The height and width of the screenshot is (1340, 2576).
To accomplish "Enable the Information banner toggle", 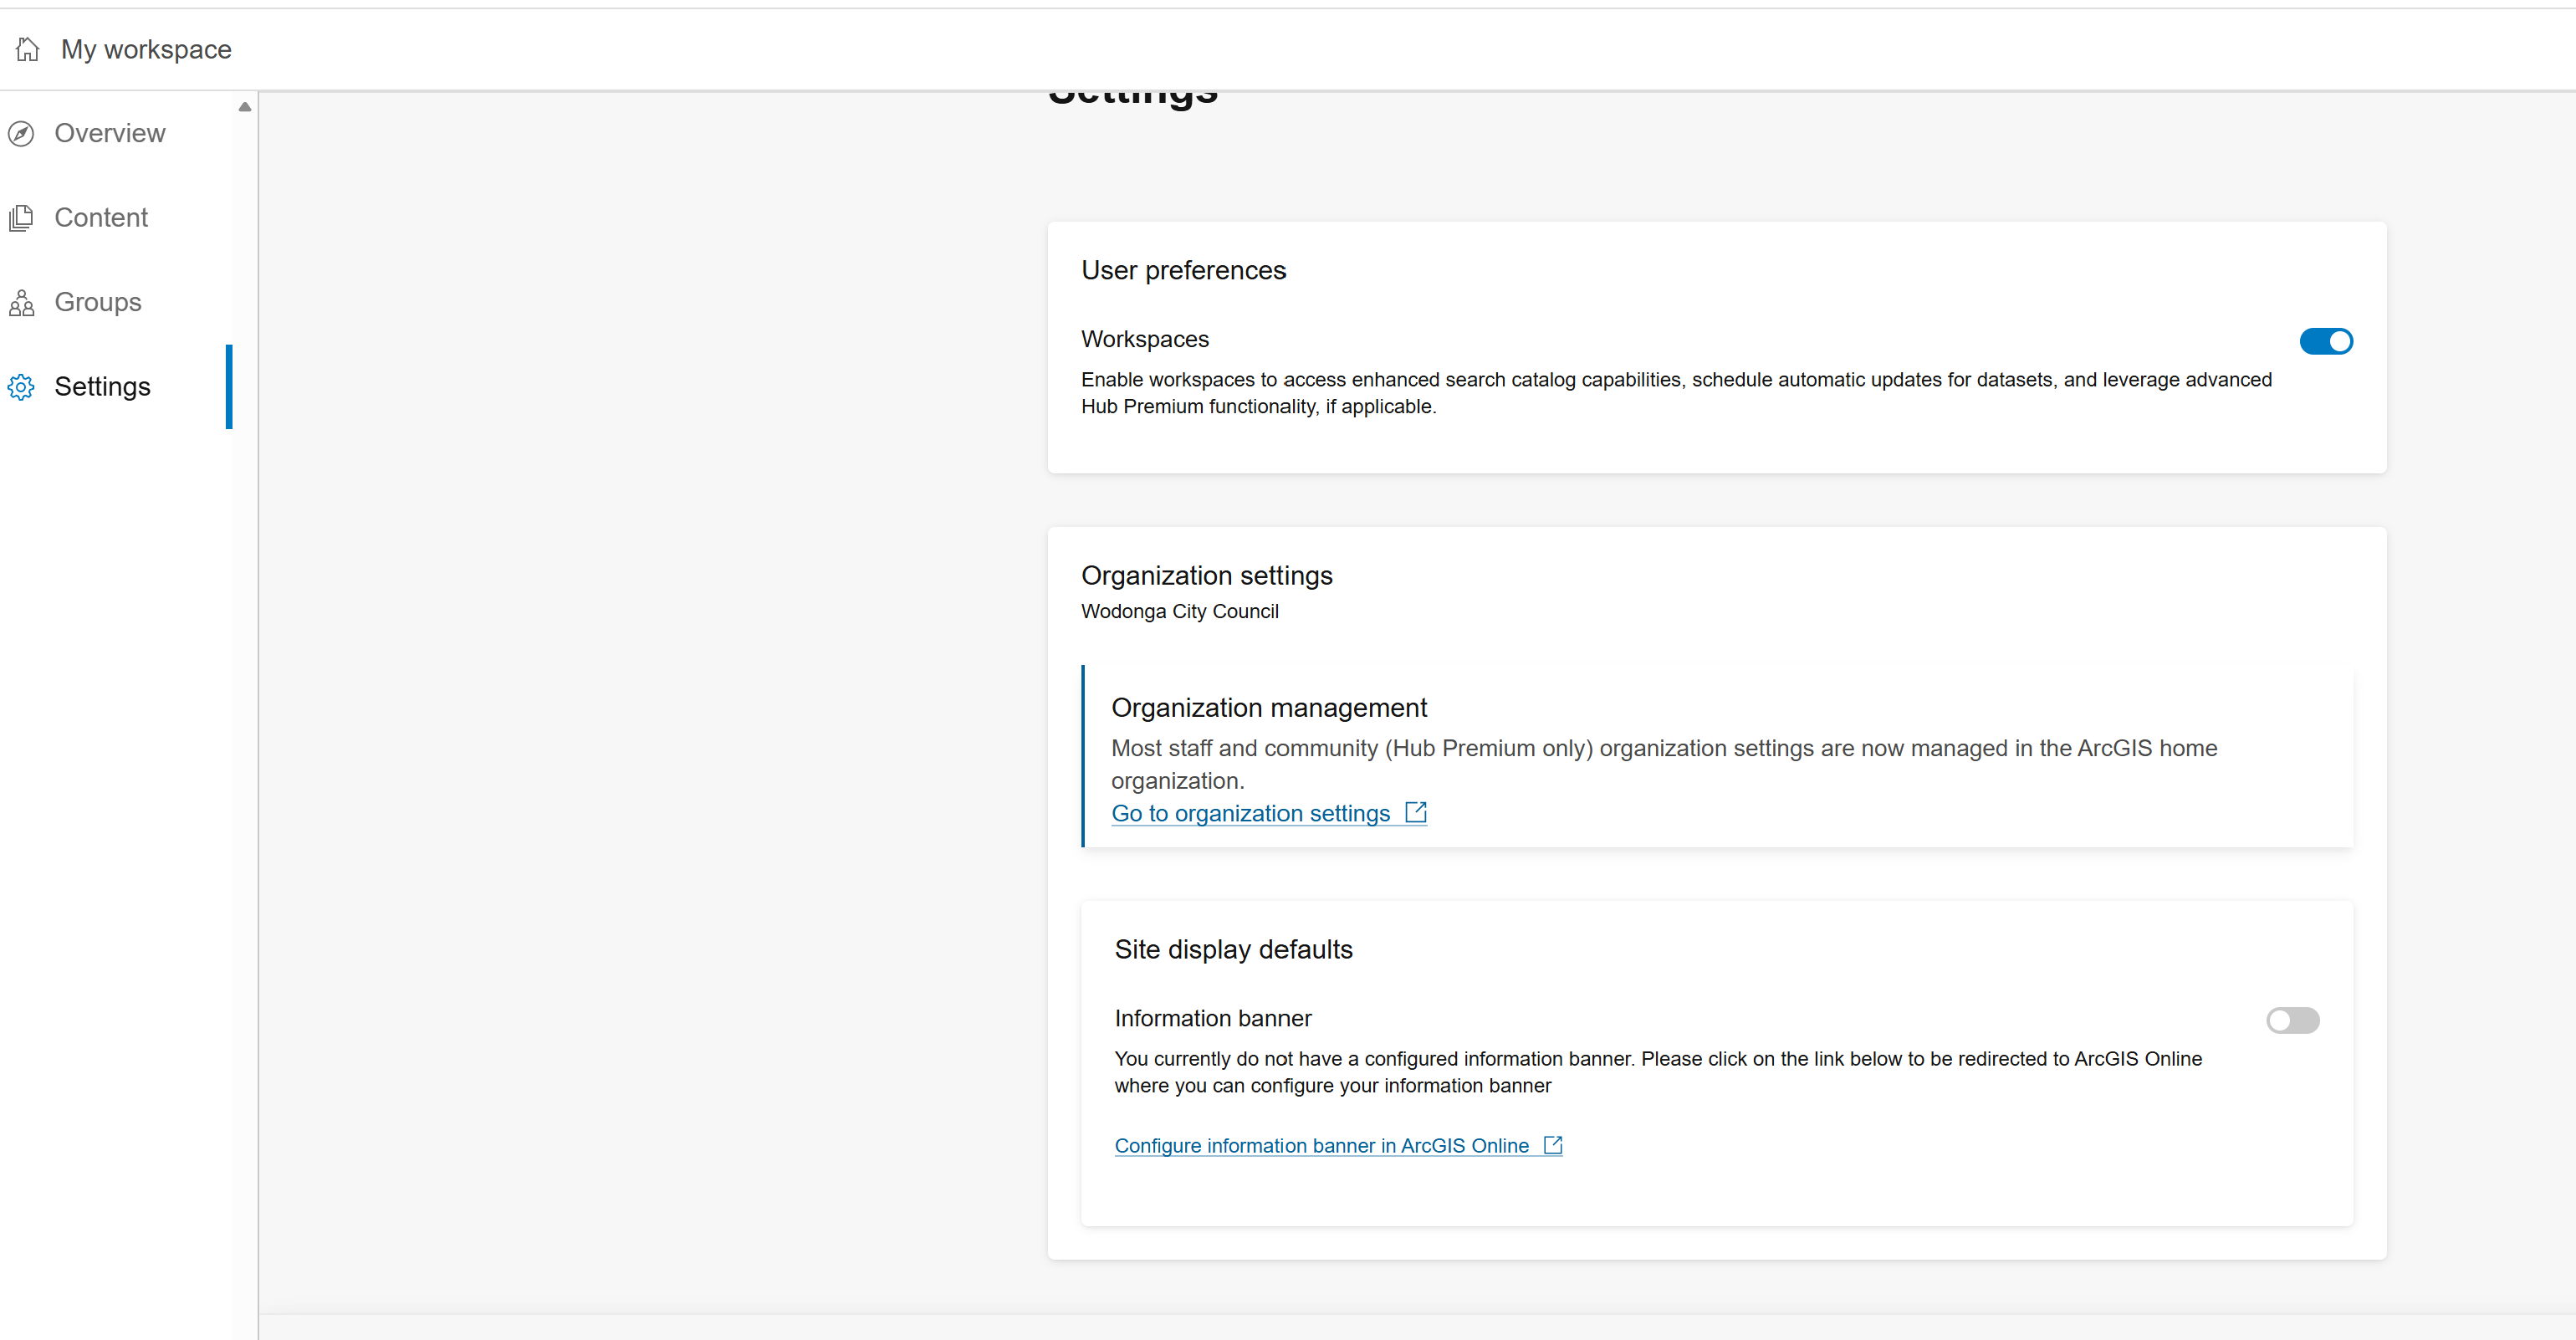I will point(2292,1020).
